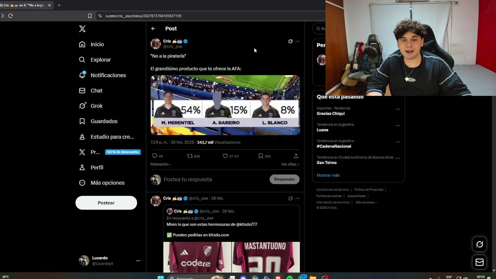The height and width of the screenshot is (279, 496).
Task: Open a new browser tab
Action: coord(59,5)
